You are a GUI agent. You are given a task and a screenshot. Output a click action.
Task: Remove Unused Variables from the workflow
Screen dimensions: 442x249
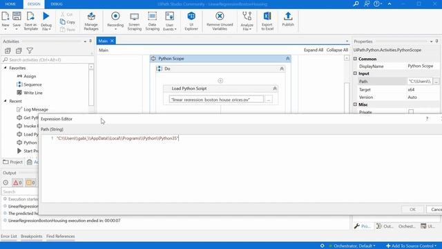click(220, 21)
